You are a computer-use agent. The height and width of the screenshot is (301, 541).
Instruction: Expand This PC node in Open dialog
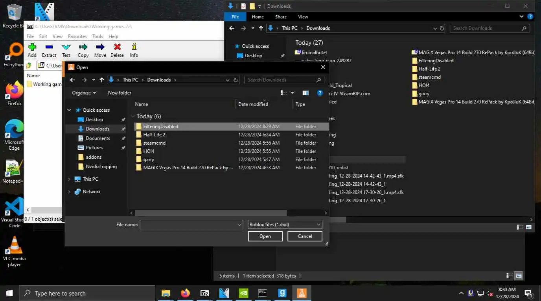[x=69, y=179]
